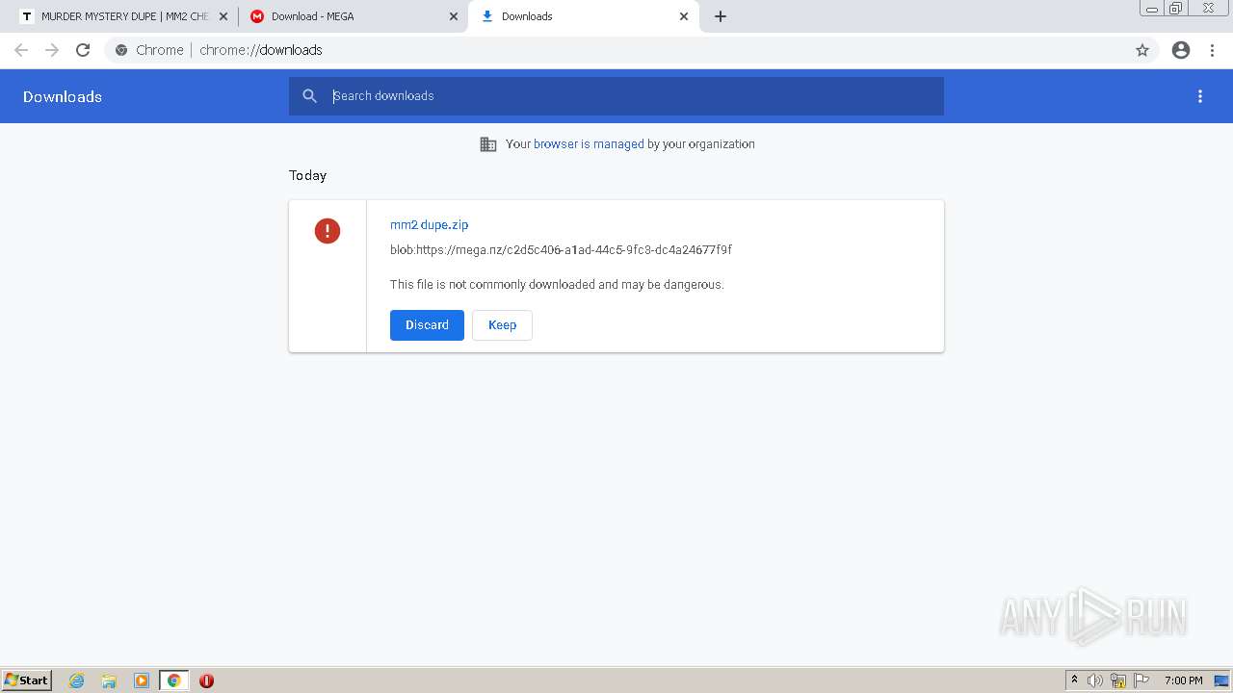Click the red danger warning icon

[328, 231]
